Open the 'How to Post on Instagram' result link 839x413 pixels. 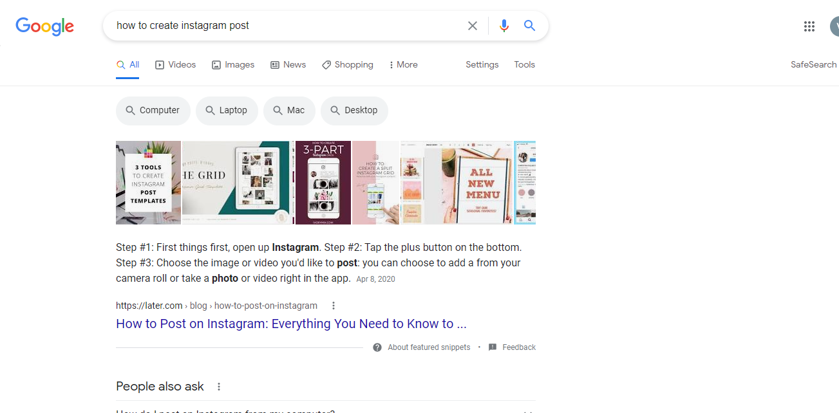coord(291,324)
